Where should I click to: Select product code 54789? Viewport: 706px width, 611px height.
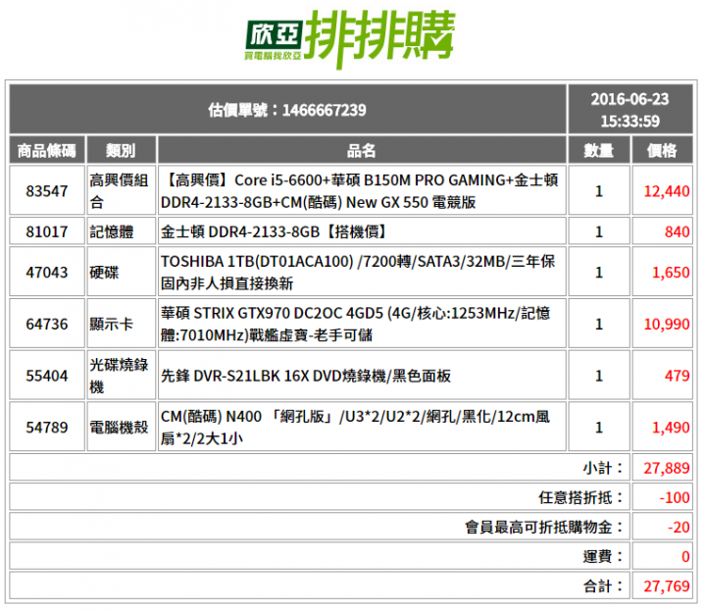47,428
